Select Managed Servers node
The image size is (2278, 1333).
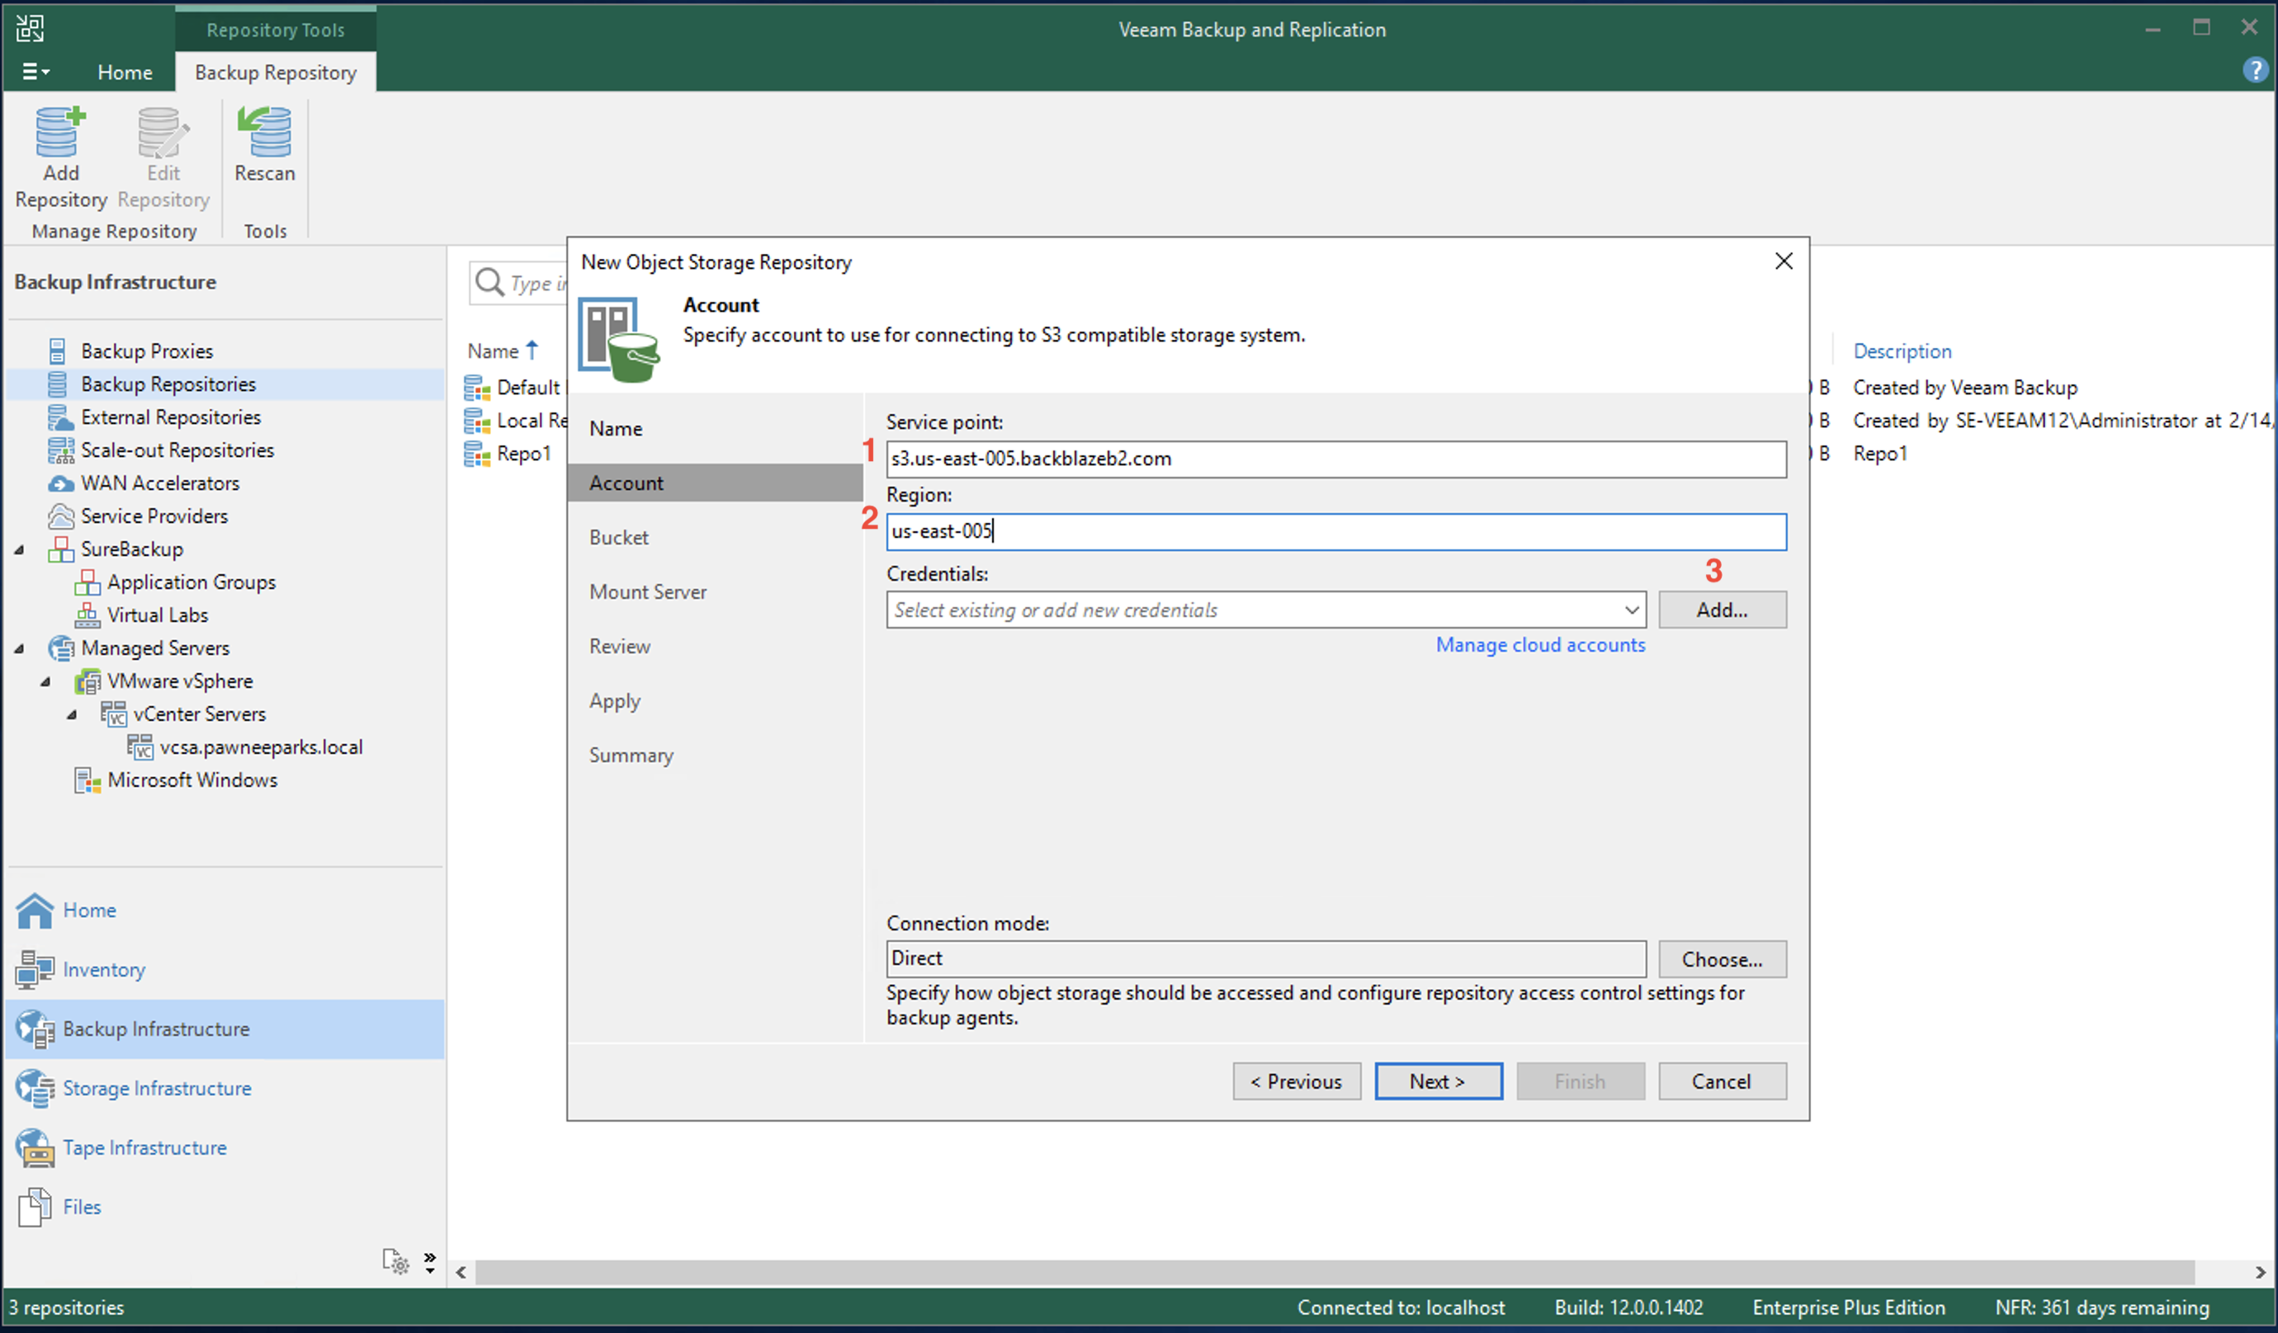154,648
